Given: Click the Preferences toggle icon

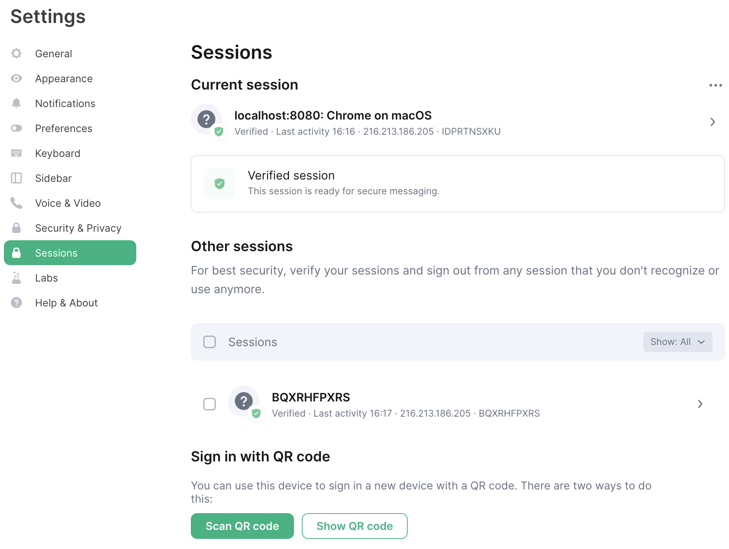Looking at the screenshot, I should tap(16, 128).
